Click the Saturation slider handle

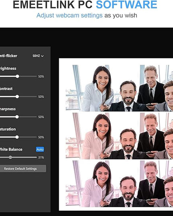17,137
